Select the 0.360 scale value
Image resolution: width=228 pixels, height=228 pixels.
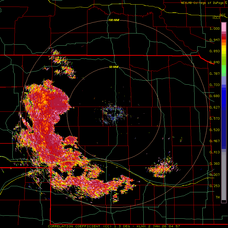point(215,164)
